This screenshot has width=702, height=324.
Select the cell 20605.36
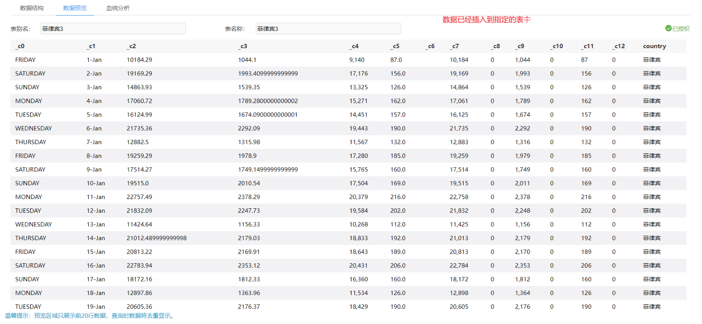pyautogui.click(x=139, y=307)
